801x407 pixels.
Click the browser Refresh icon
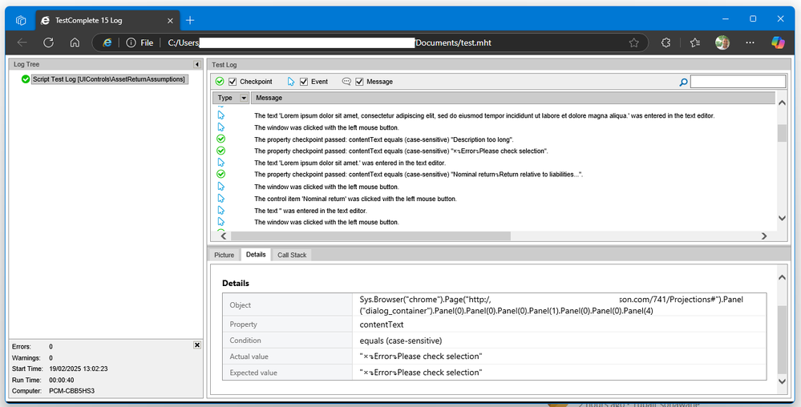coord(48,42)
